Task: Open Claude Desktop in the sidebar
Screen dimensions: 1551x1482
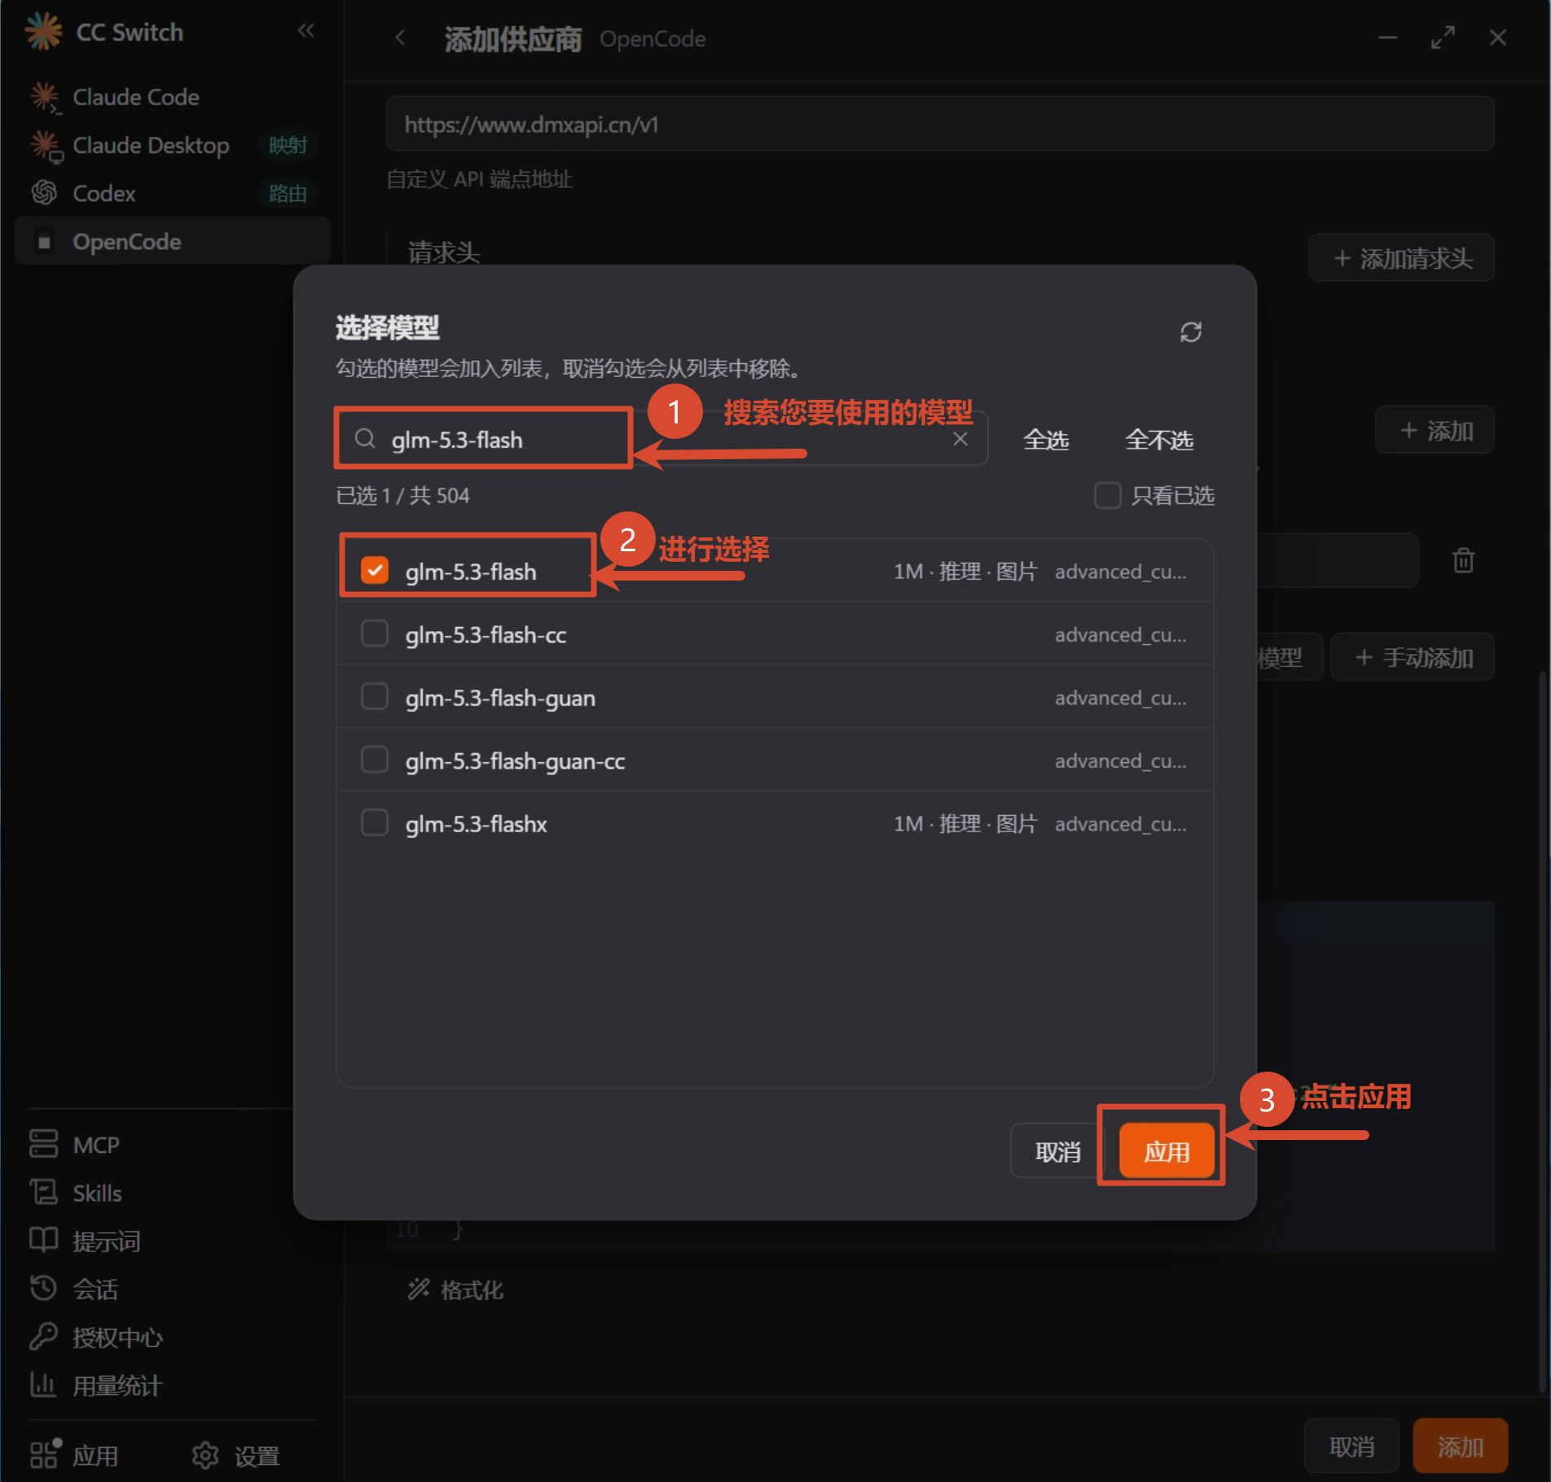Action: (x=173, y=145)
